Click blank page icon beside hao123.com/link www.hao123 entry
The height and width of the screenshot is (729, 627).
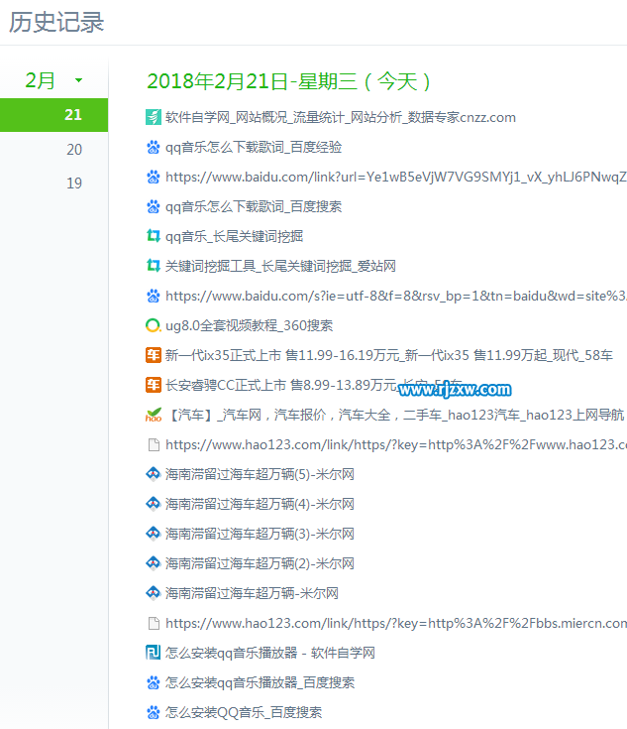154,444
